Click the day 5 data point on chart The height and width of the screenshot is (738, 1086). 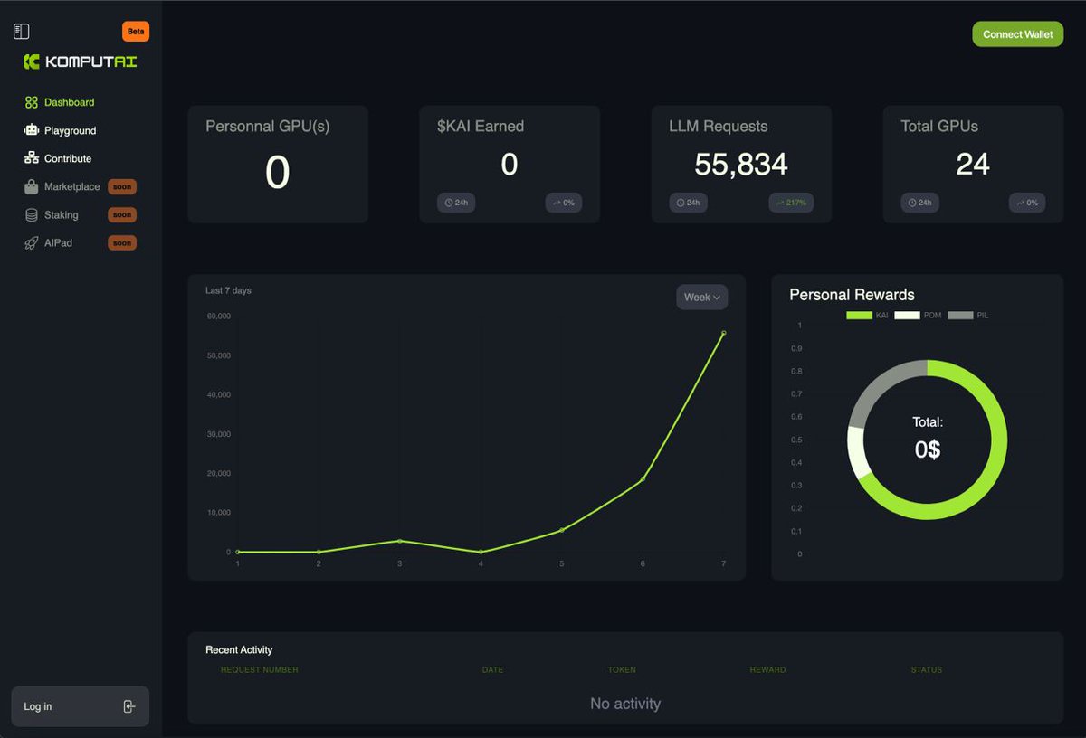pyautogui.click(x=562, y=530)
